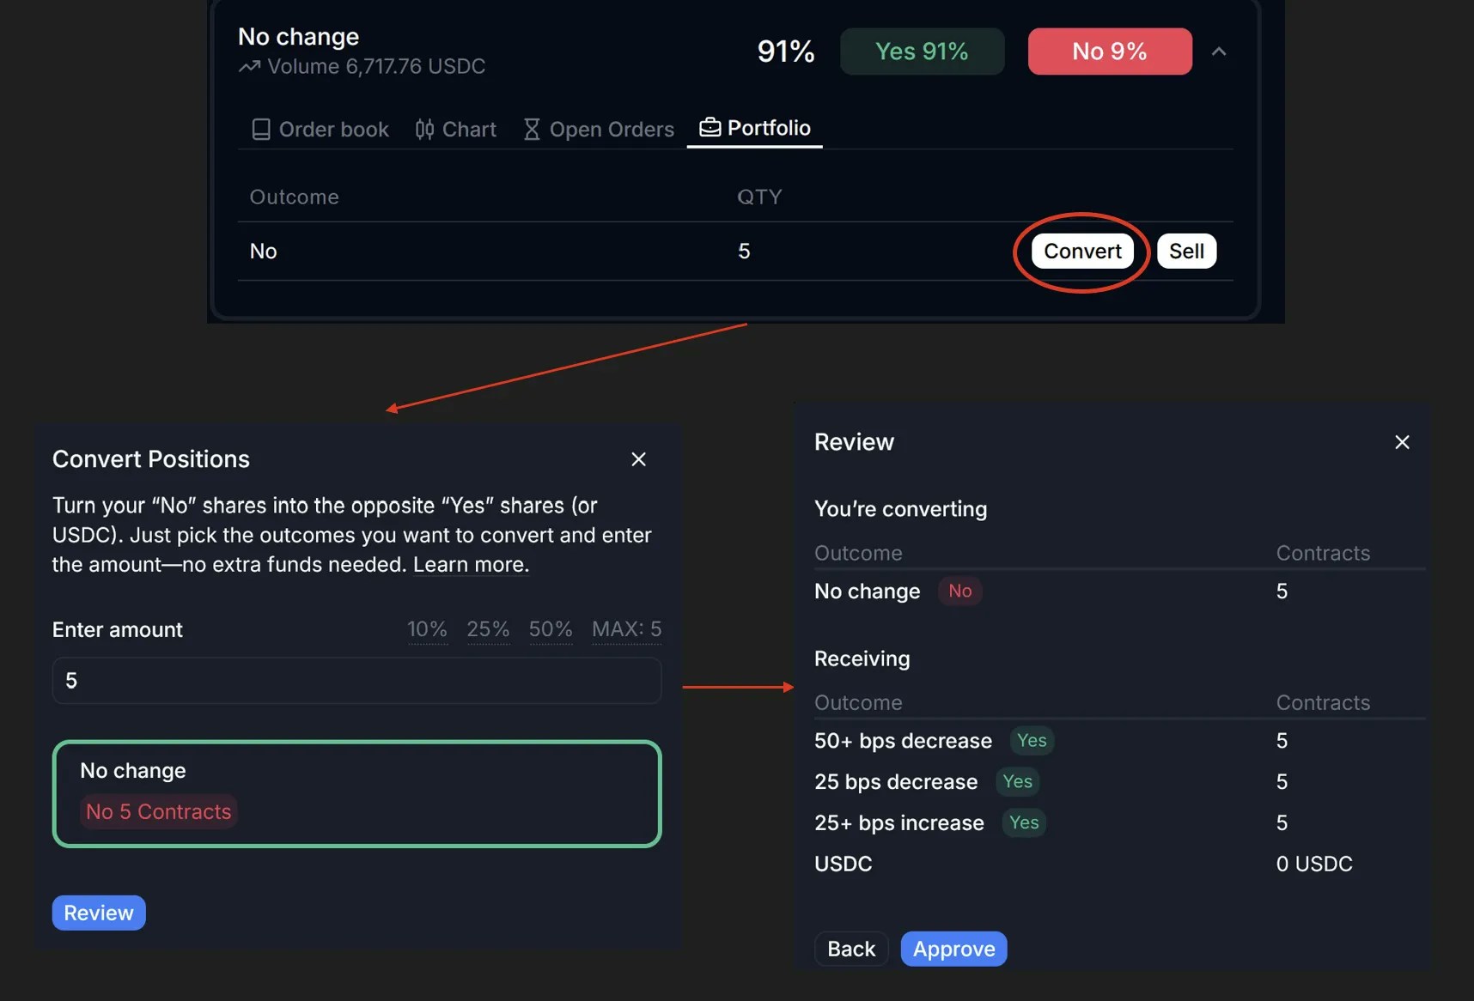Open the Learn more link
This screenshot has width=1474, height=1001.
pos(469,564)
